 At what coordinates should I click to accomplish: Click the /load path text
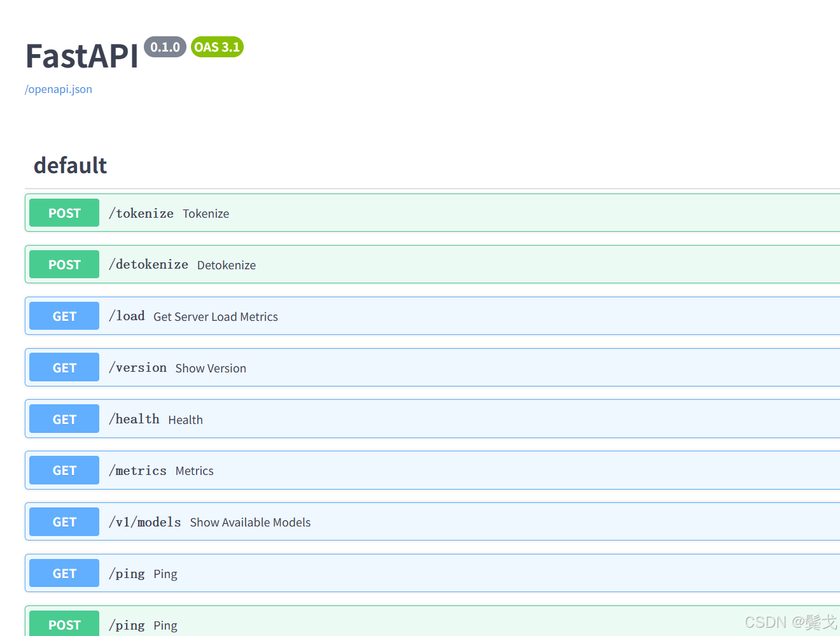[127, 316]
